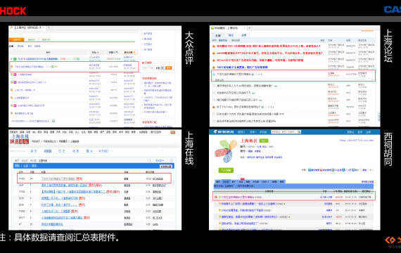Open the red-boxed thread title in 上海在线 list
The image size is (401, 253).
pos(58,179)
